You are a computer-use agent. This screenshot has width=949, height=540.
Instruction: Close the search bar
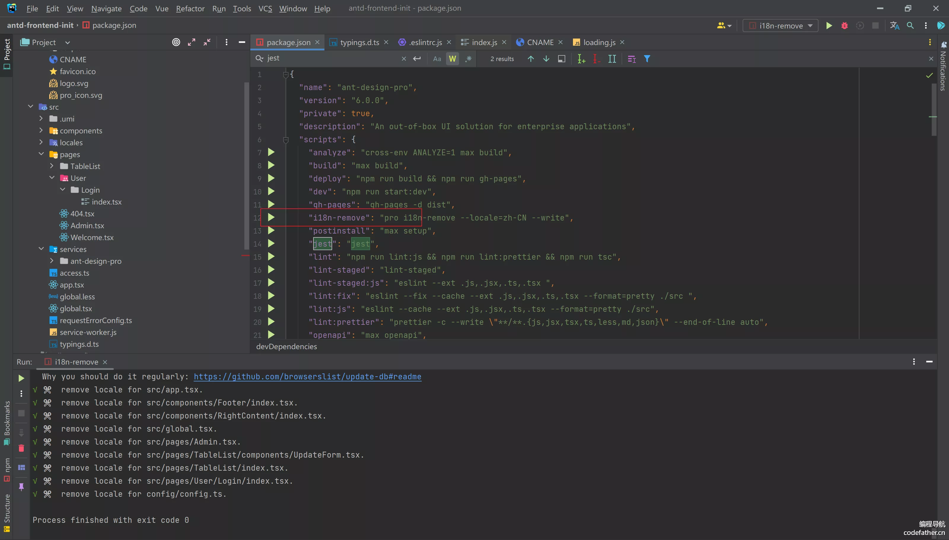point(931,59)
